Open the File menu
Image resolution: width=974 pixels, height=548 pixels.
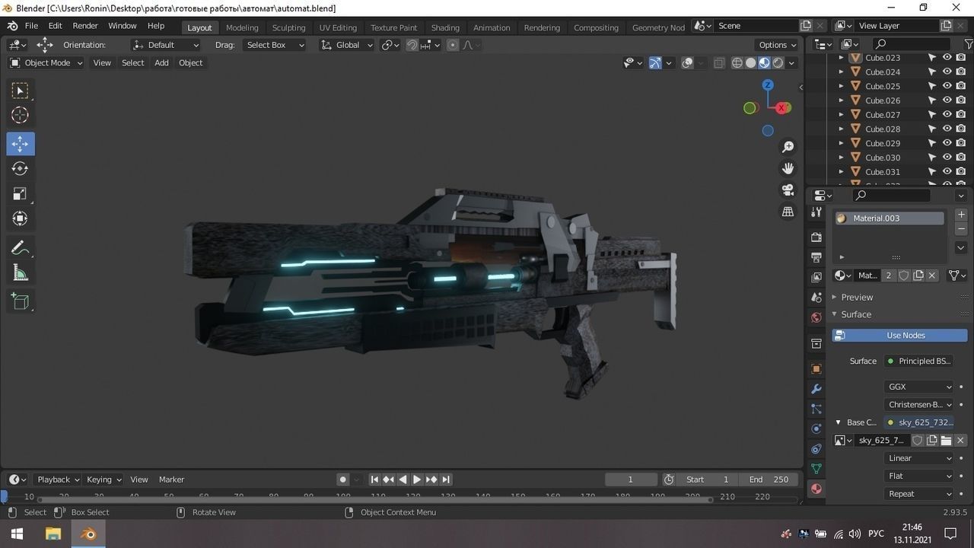coord(31,26)
